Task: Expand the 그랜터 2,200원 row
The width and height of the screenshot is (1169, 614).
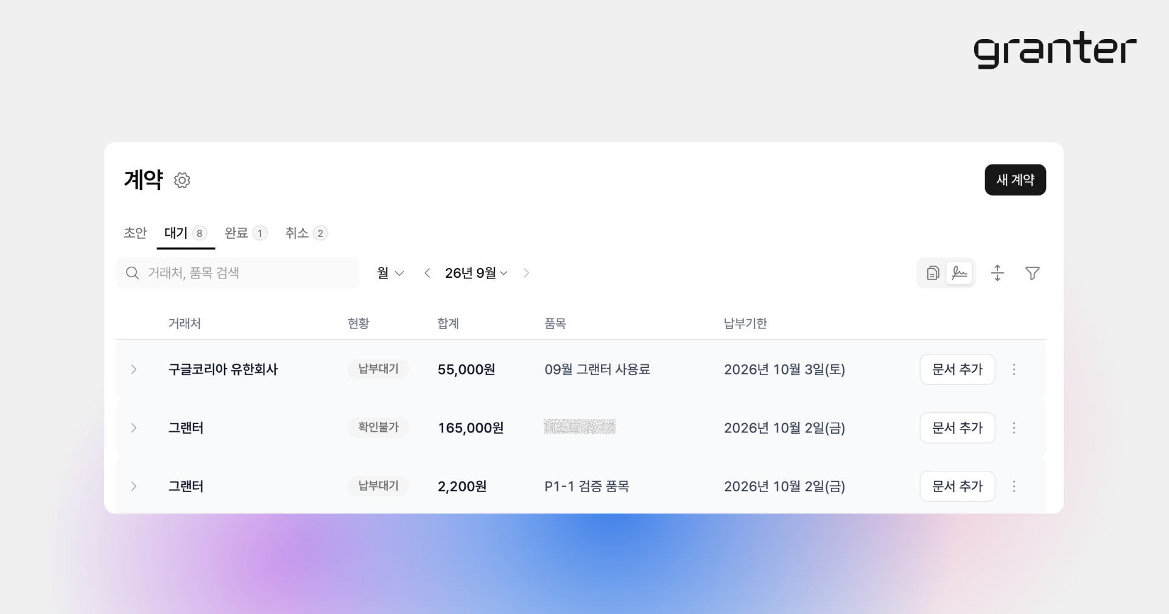Action: tap(134, 486)
